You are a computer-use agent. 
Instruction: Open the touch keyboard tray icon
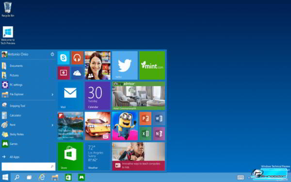pos(241,177)
